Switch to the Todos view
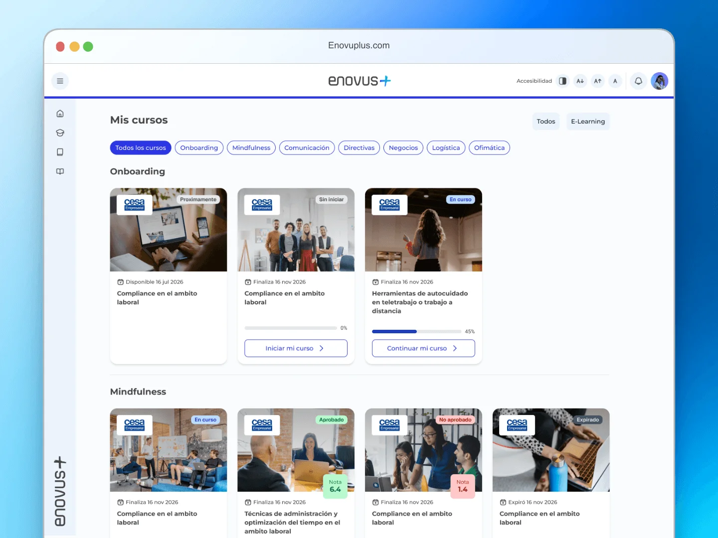The height and width of the screenshot is (538, 718). tap(546, 122)
